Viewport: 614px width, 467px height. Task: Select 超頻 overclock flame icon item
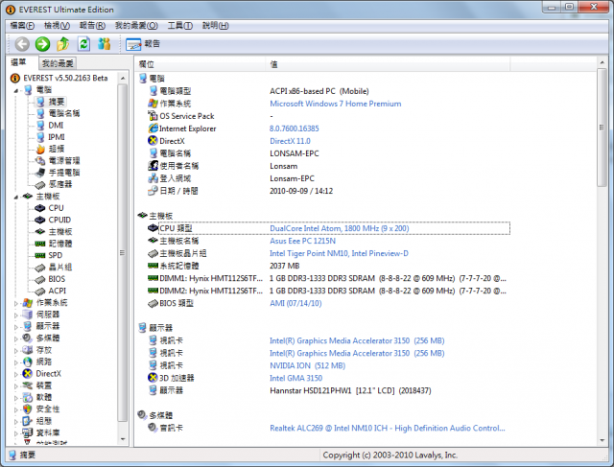(x=40, y=150)
